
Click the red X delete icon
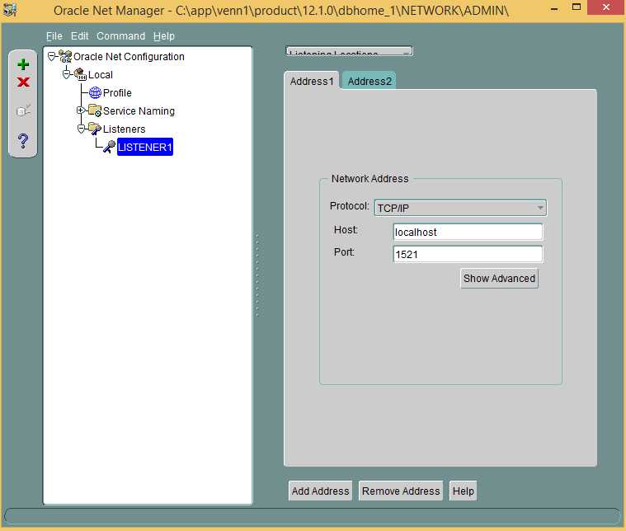[x=24, y=82]
